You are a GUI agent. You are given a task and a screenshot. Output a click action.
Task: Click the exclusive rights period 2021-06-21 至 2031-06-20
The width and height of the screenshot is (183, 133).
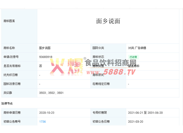(x=145, y=113)
